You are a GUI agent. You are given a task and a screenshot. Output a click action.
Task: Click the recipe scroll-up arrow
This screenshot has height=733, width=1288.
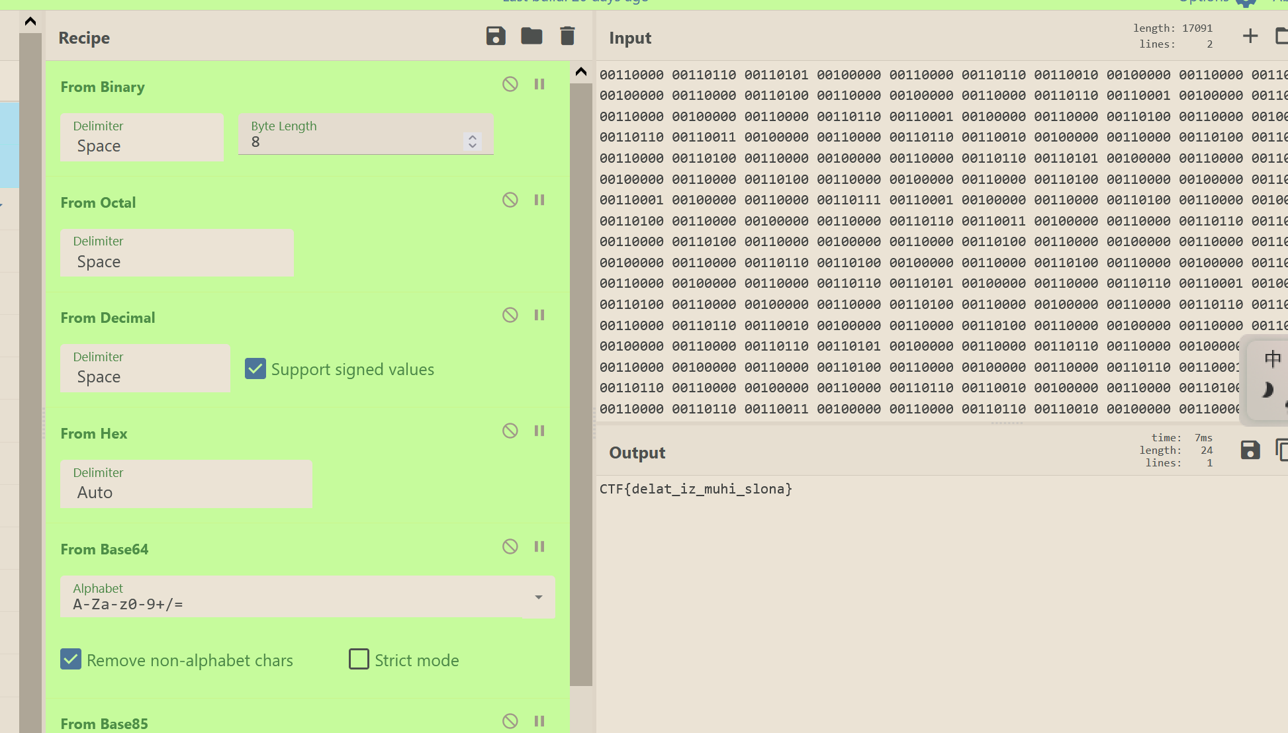click(581, 72)
